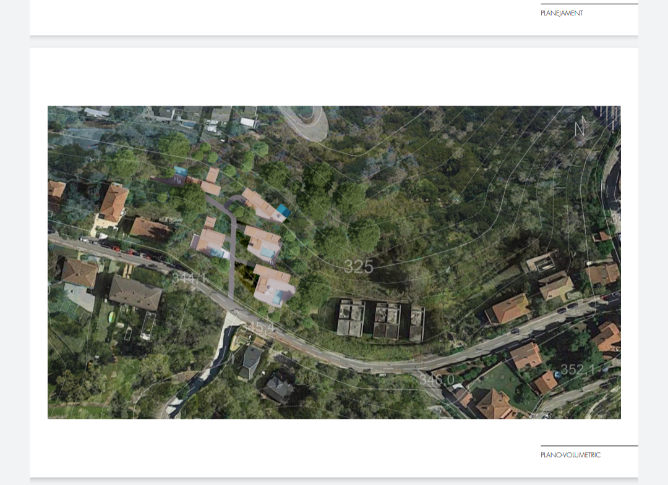The height and width of the screenshot is (485, 668).
Task: Select the leftmost dark gray building block
Action: click(x=350, y=318)
